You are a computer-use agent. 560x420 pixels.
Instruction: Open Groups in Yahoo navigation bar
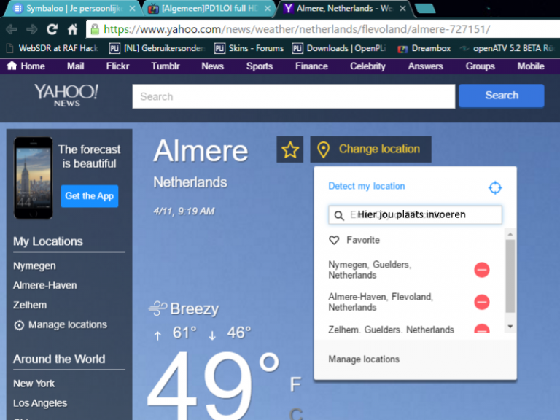tap(480, 66)
